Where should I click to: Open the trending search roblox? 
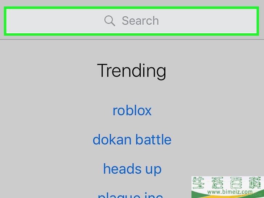point(132,111)
